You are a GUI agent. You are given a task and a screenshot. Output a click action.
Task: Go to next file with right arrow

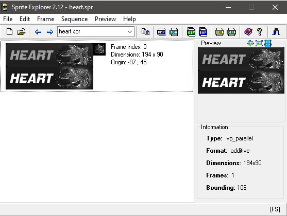[x=50, y=32]
